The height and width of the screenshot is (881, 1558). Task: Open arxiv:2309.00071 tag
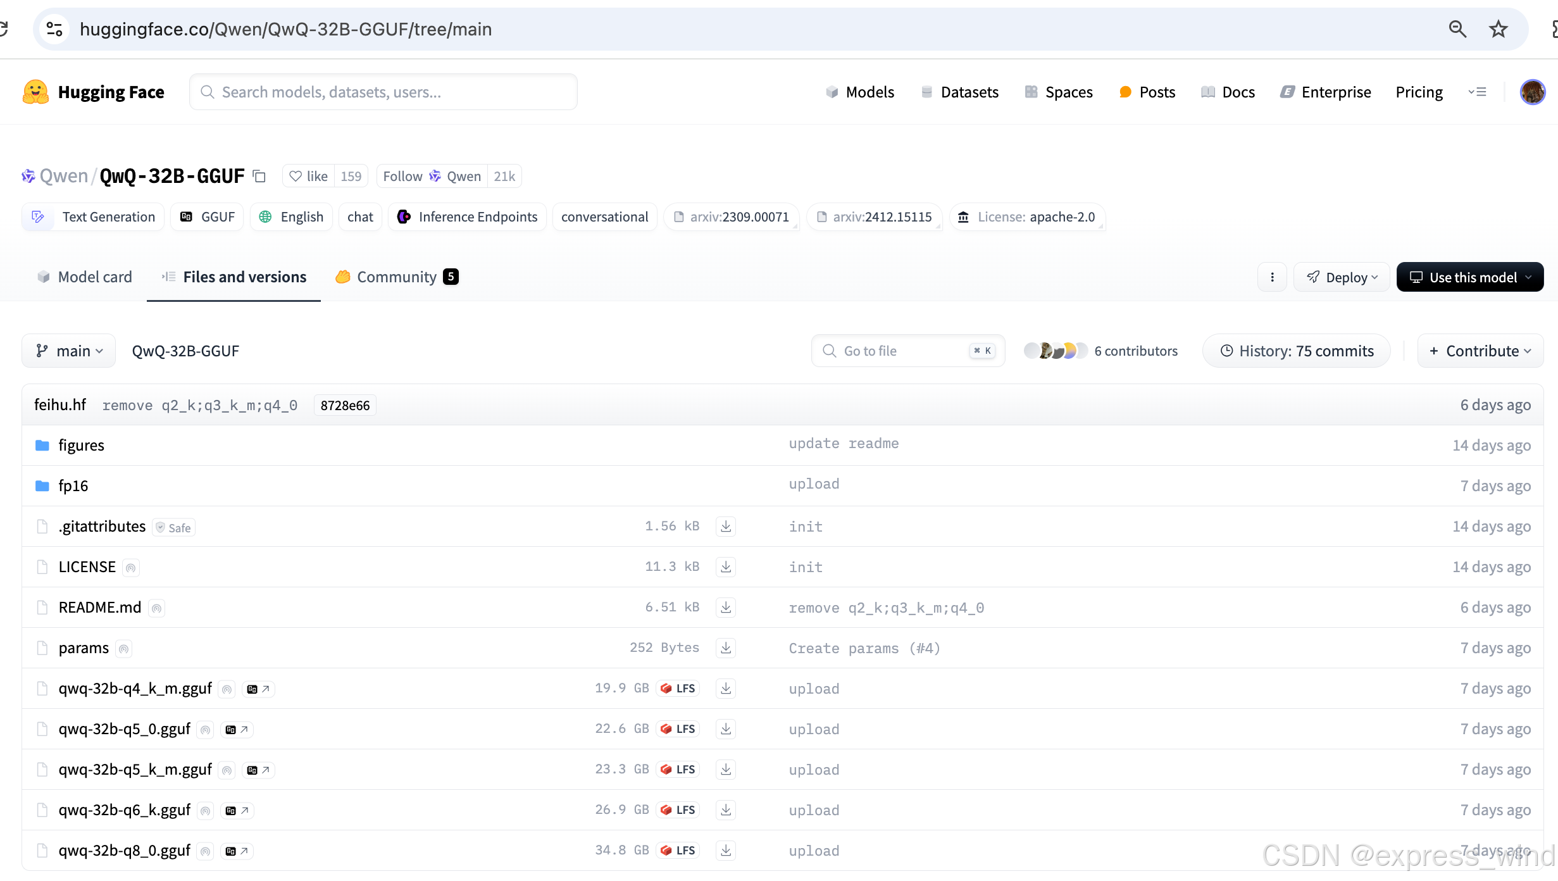pos(732,217)
